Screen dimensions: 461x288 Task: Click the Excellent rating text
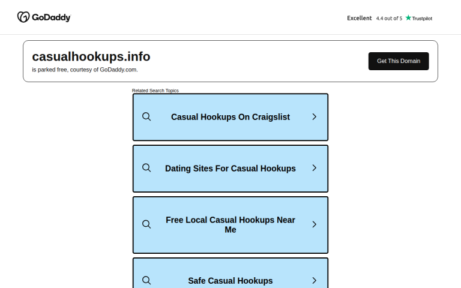coord(360,18)
